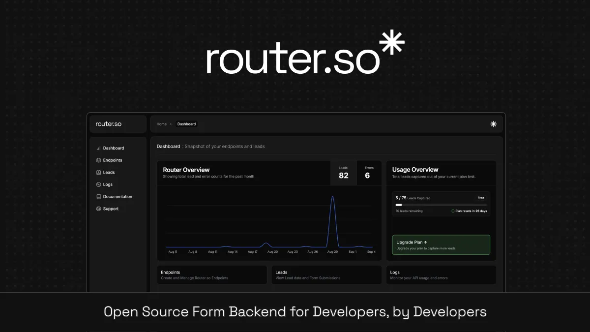Screen dimensions: 590x332
Task: Click the green info icon beside plan reset notice
Action: [x=453, y=211]
